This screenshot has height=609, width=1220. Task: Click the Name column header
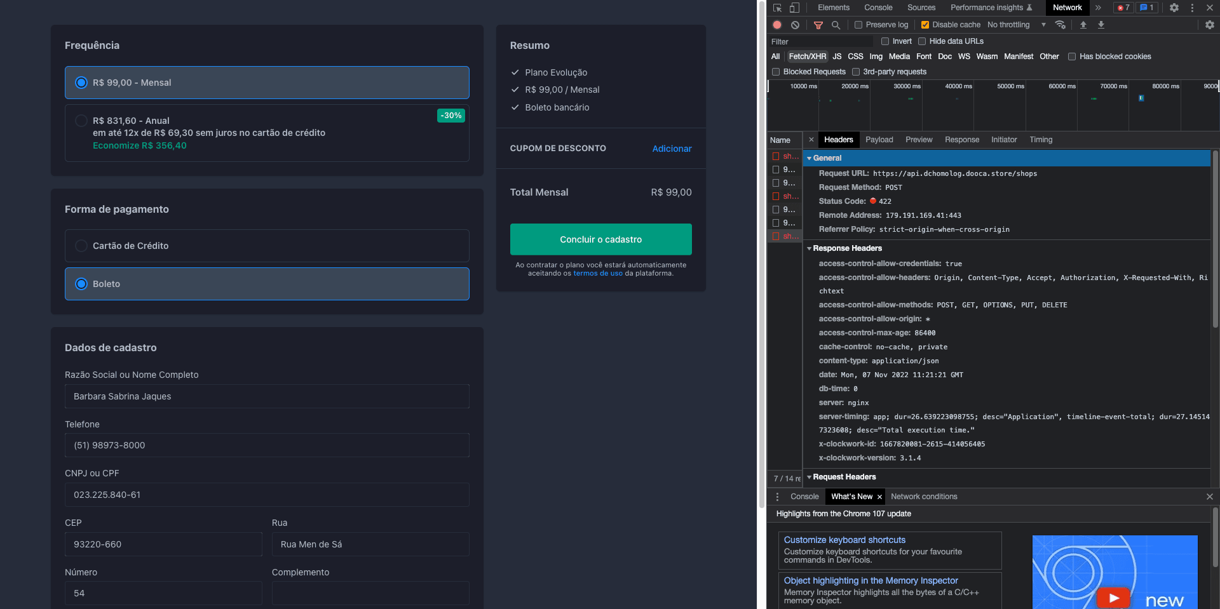click(784, 140)
